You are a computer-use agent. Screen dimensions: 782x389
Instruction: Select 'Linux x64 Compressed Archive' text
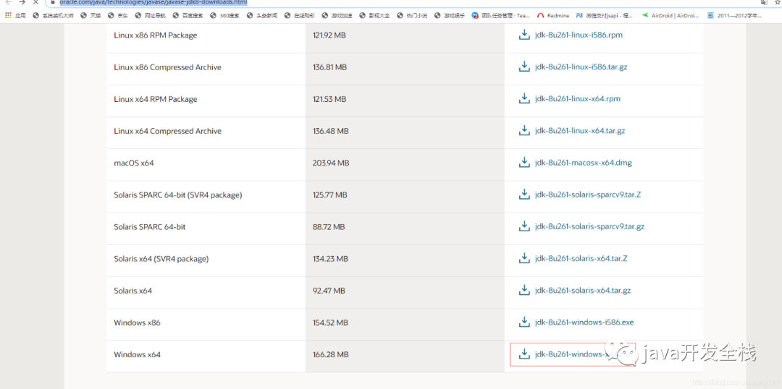coord(167,131)
